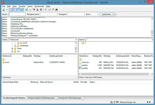Viewport: 155px width, 105px height.
Task: Toggle the message log display
Action: 11,10
